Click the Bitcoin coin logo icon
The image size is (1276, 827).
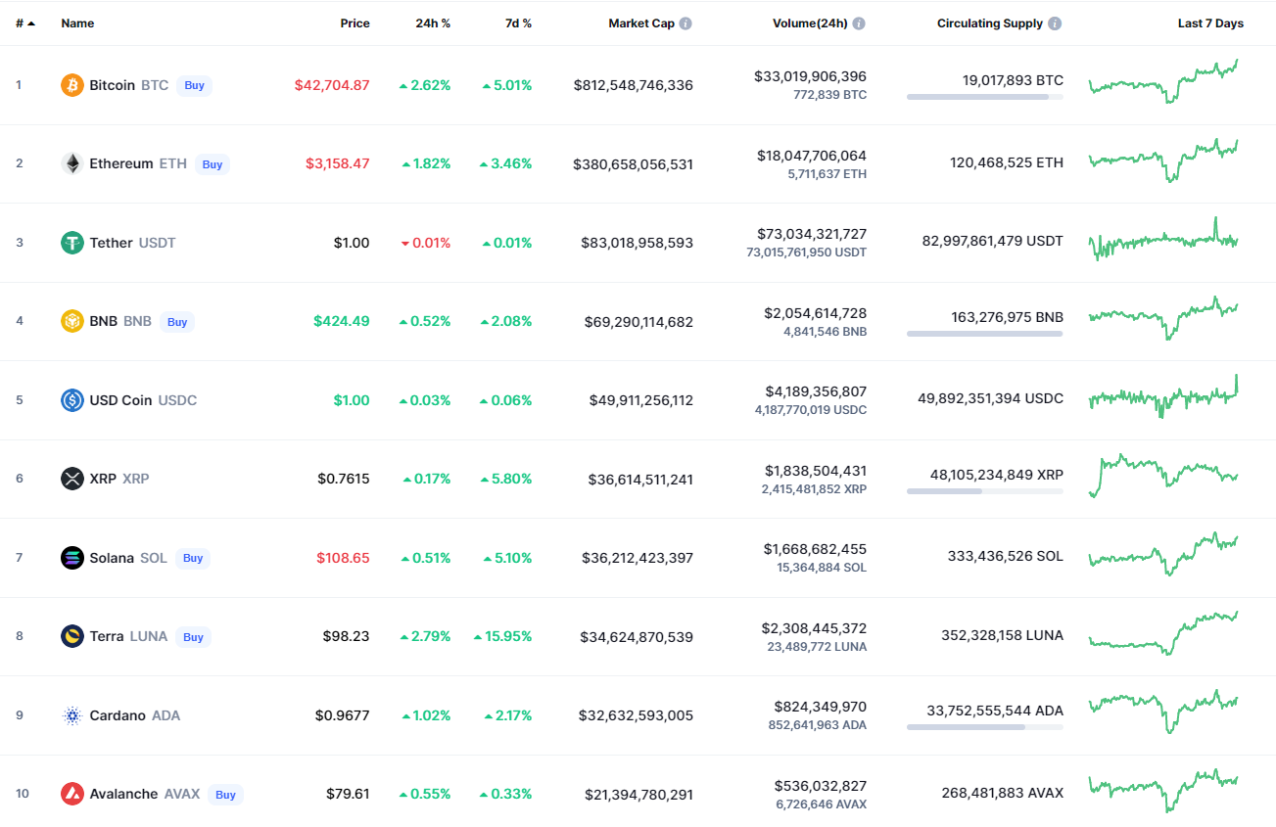(72, 85)
